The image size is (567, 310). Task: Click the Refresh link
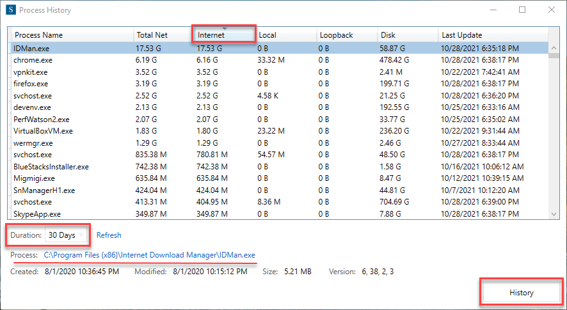pyautogui.click(x=109, y=235)
